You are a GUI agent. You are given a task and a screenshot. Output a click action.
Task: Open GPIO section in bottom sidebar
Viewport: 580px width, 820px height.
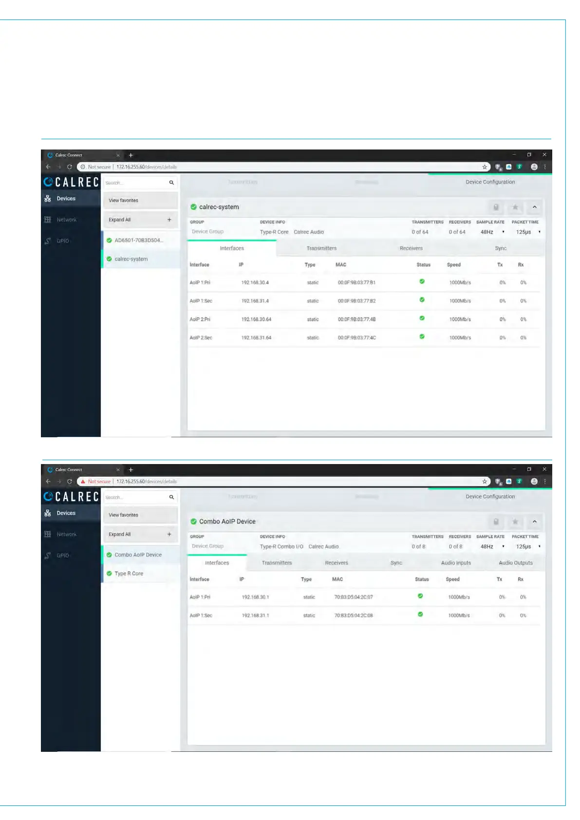click(62, 556)
